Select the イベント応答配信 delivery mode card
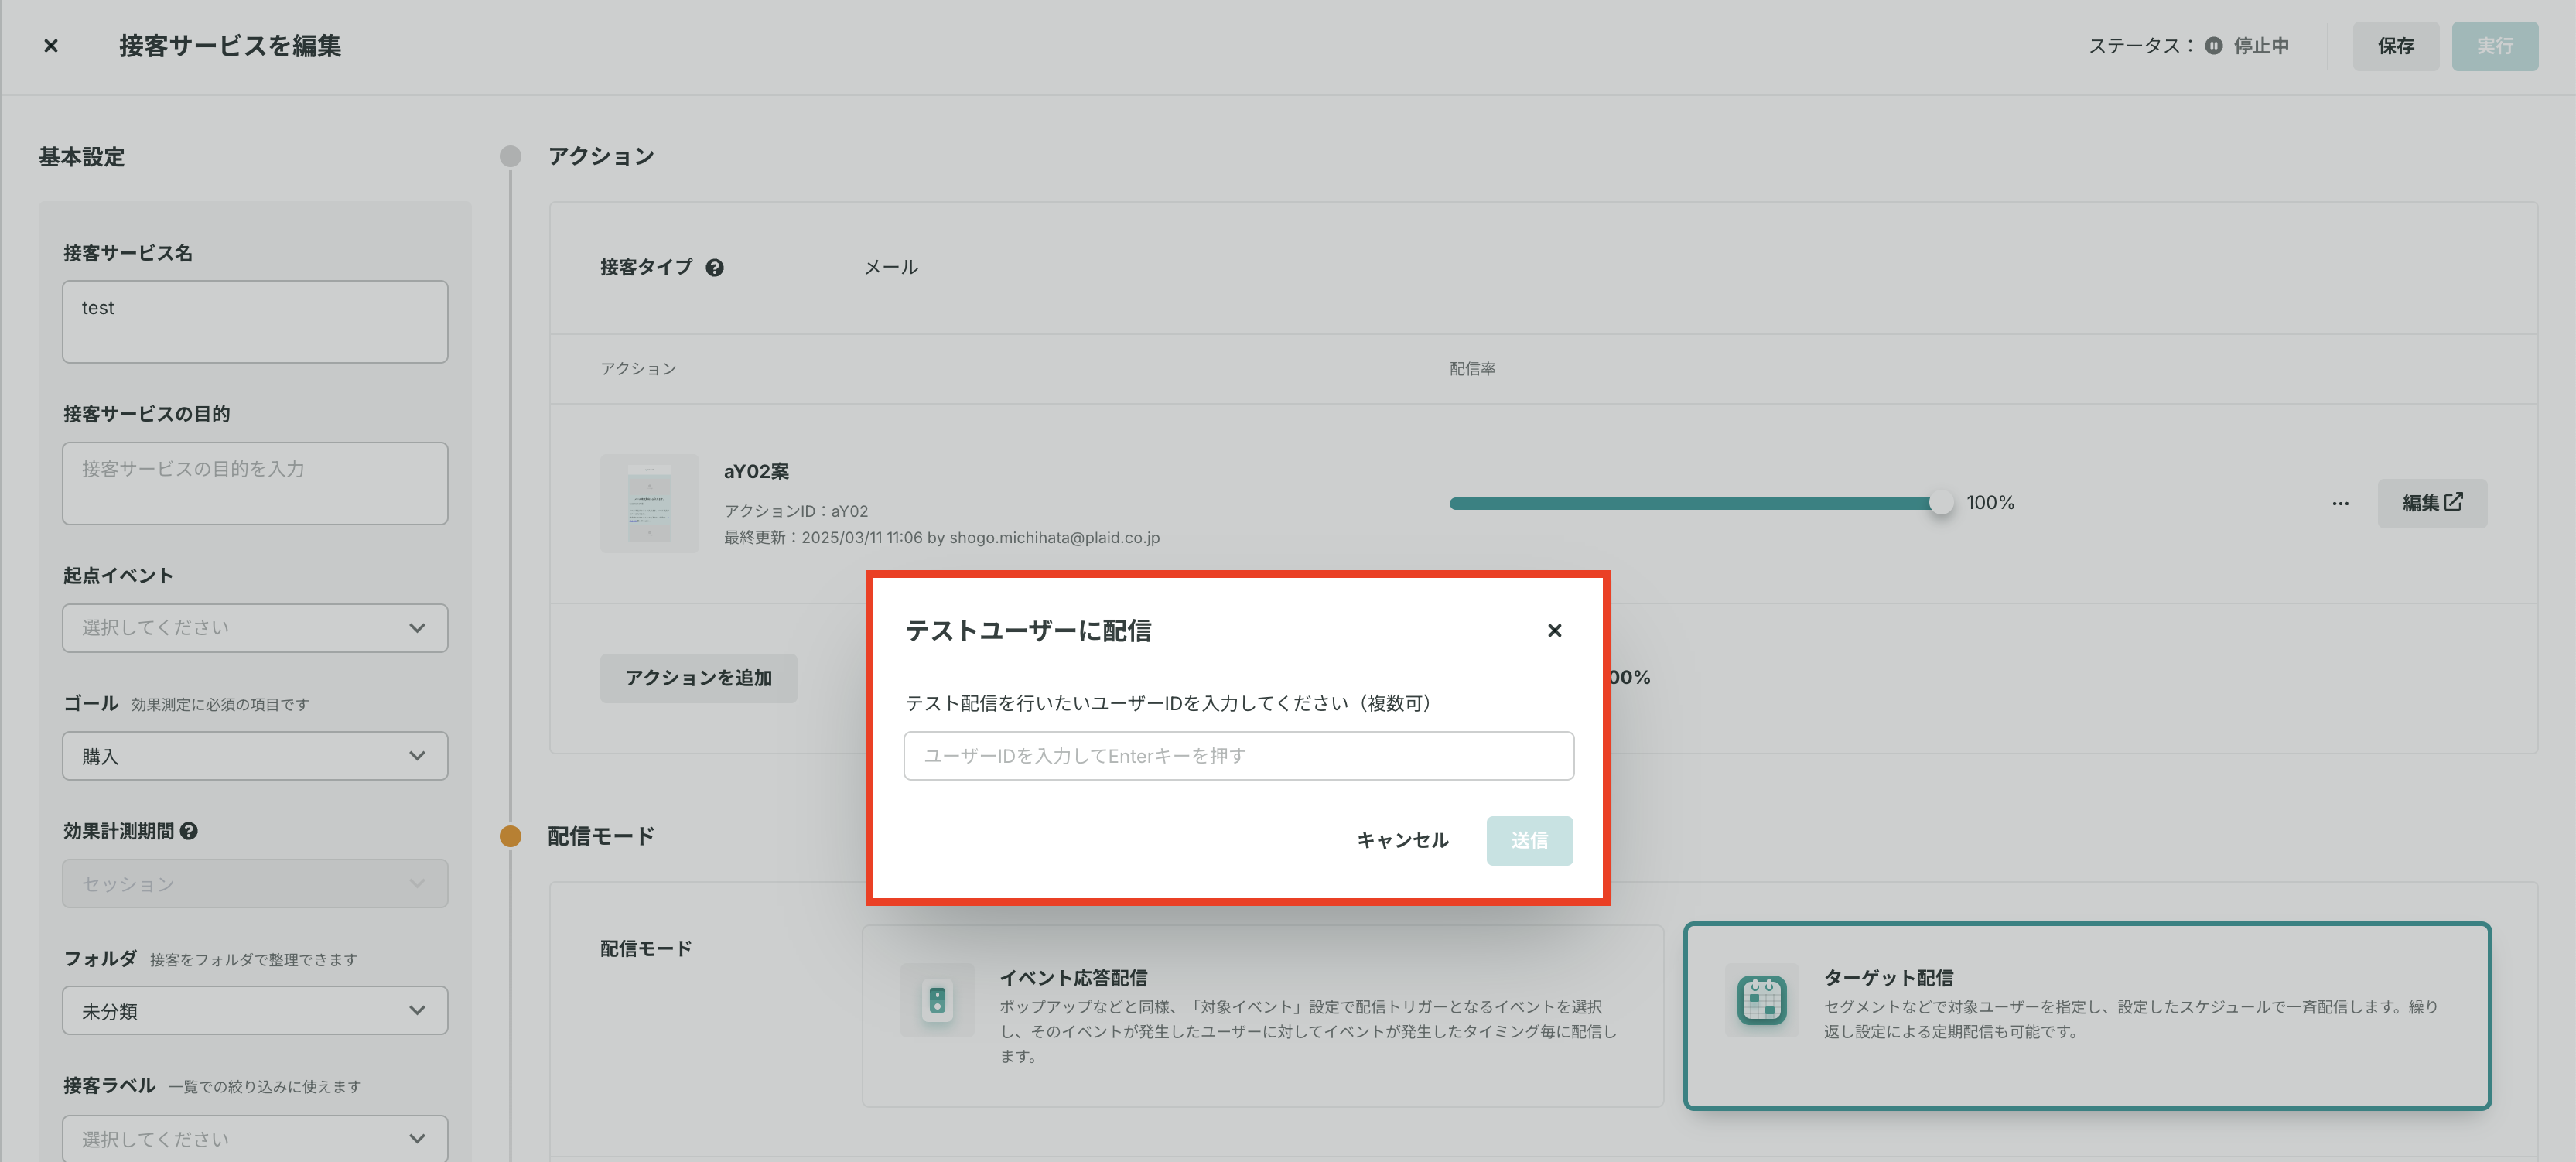Viewport: 2576px width, 1162px height. click(1262, 1015)
